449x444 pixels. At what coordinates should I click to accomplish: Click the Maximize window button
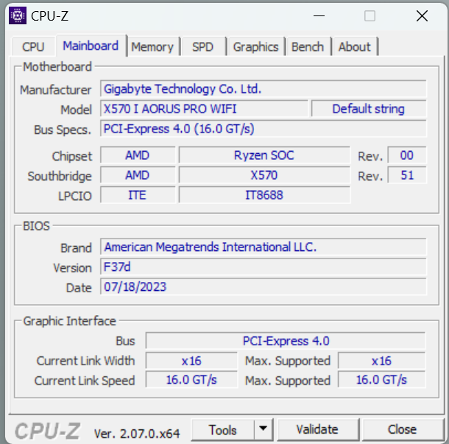(x=370, y=15)
